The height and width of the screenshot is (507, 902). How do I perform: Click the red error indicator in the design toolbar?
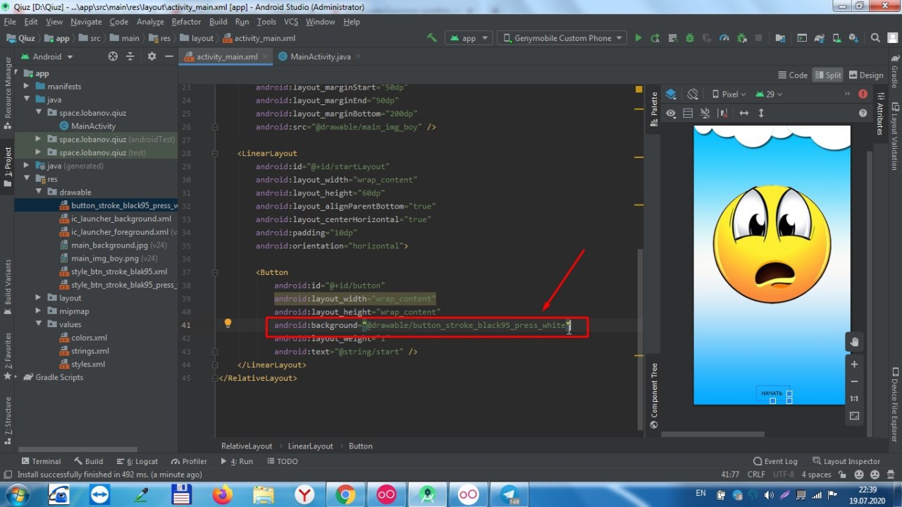pos(863,94)
